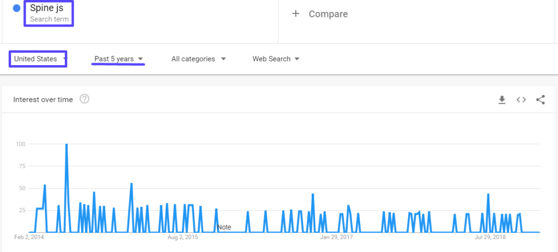Click the plus icon beside Compare

296,14
